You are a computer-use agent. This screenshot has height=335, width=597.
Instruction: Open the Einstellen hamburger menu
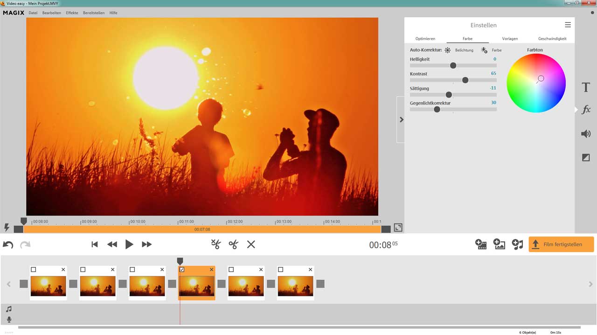568,25
